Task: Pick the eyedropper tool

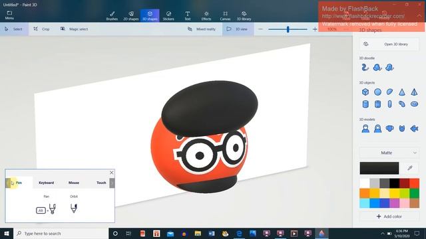Action: 410,168
